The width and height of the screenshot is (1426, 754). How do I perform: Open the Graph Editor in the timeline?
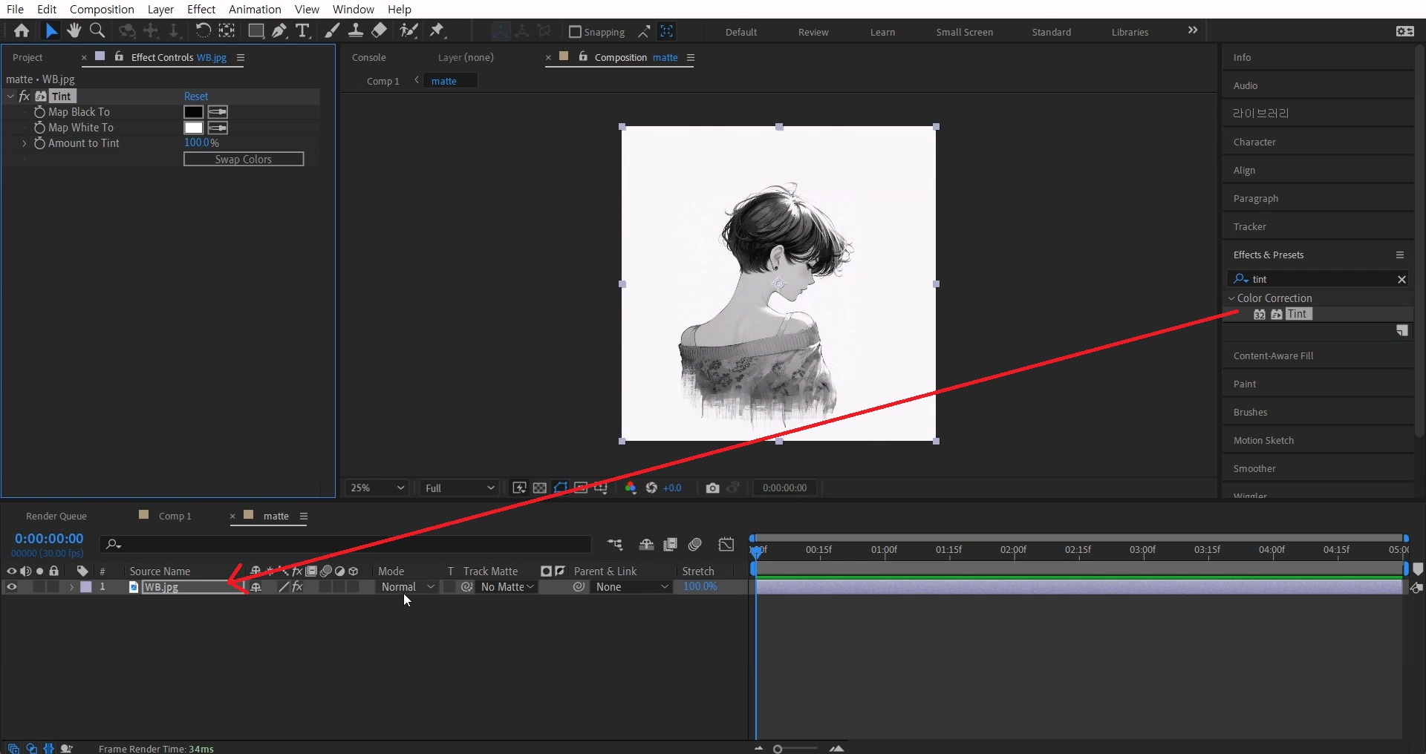[726, 544]
